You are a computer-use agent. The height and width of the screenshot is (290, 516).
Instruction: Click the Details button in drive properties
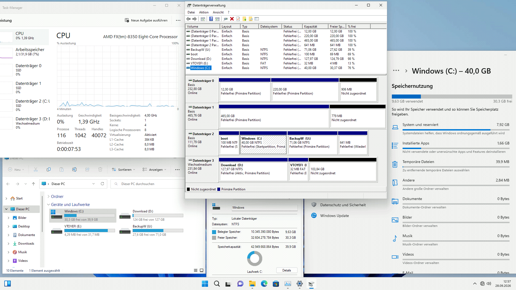287,270
